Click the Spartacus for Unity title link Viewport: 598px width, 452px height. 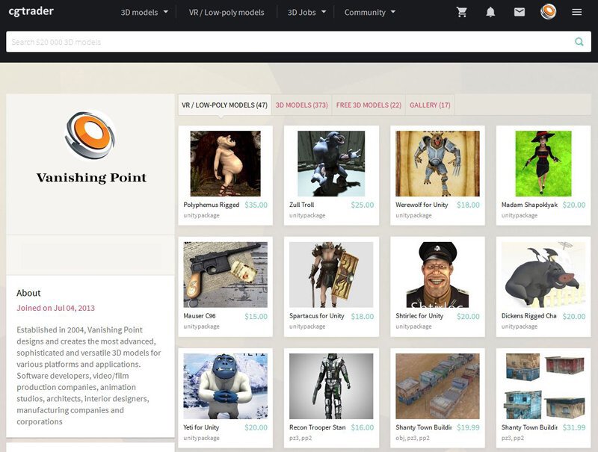(x=316, y=316)
